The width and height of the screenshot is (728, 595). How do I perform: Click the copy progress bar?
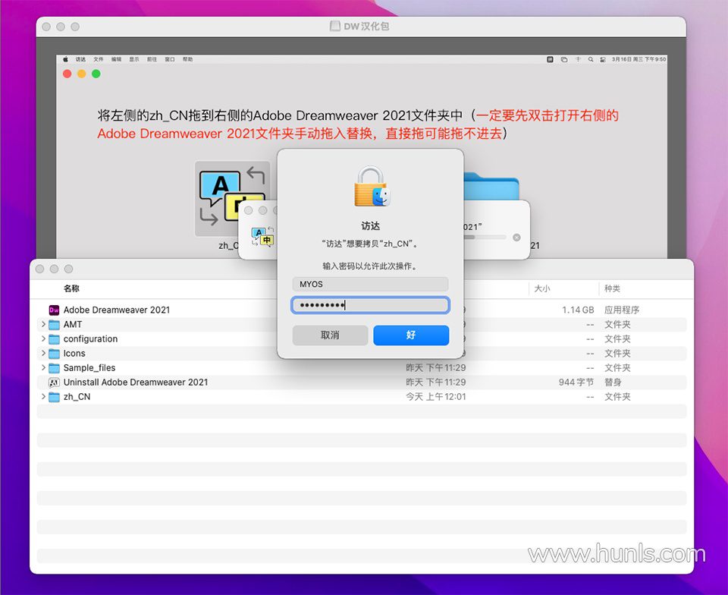click(485, 237)
